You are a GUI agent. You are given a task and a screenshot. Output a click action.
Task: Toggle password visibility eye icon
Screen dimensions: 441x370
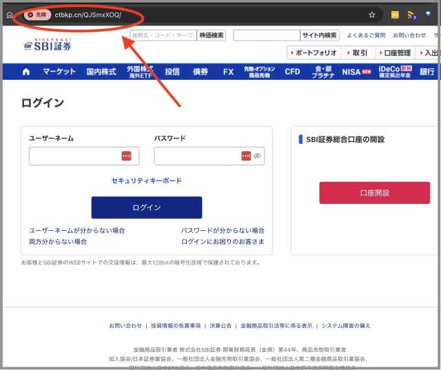(x=257, y=156)
